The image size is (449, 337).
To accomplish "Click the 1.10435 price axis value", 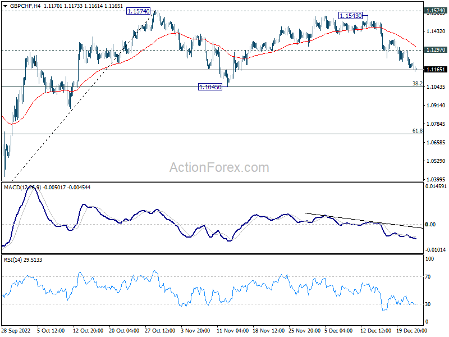I will pos(436,87).
